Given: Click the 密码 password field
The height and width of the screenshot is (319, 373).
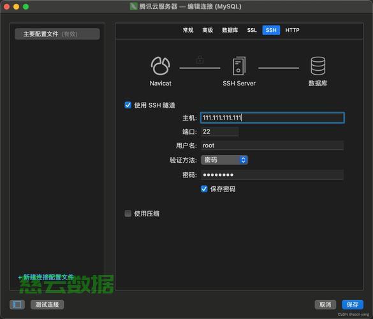Looking at the screenshot, I should click(x=272, y=175).
